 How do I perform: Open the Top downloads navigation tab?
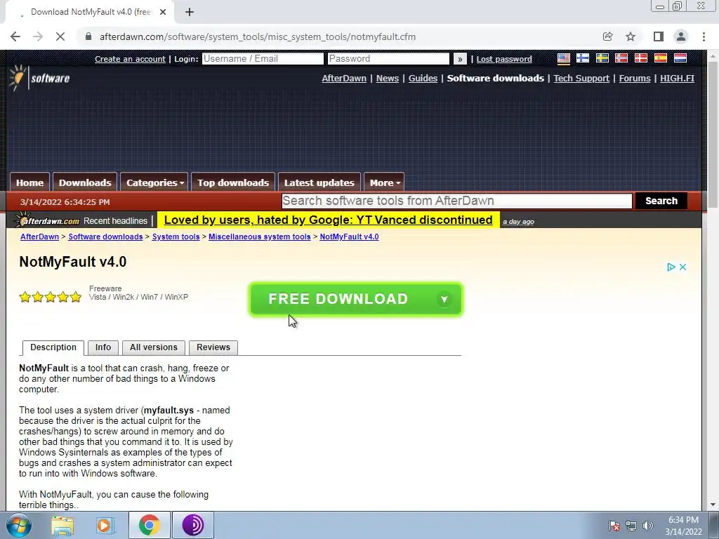coord(233,182)
